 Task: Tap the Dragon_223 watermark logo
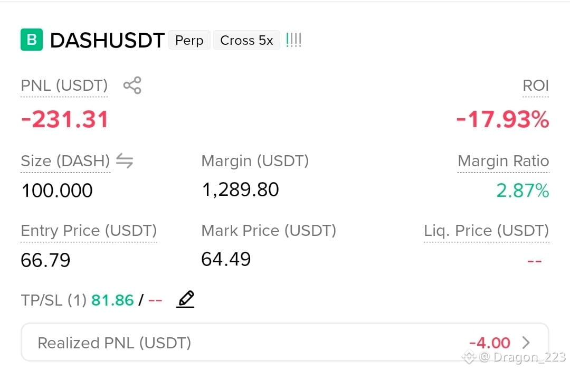pyautogui.click(x=469, y=357)
